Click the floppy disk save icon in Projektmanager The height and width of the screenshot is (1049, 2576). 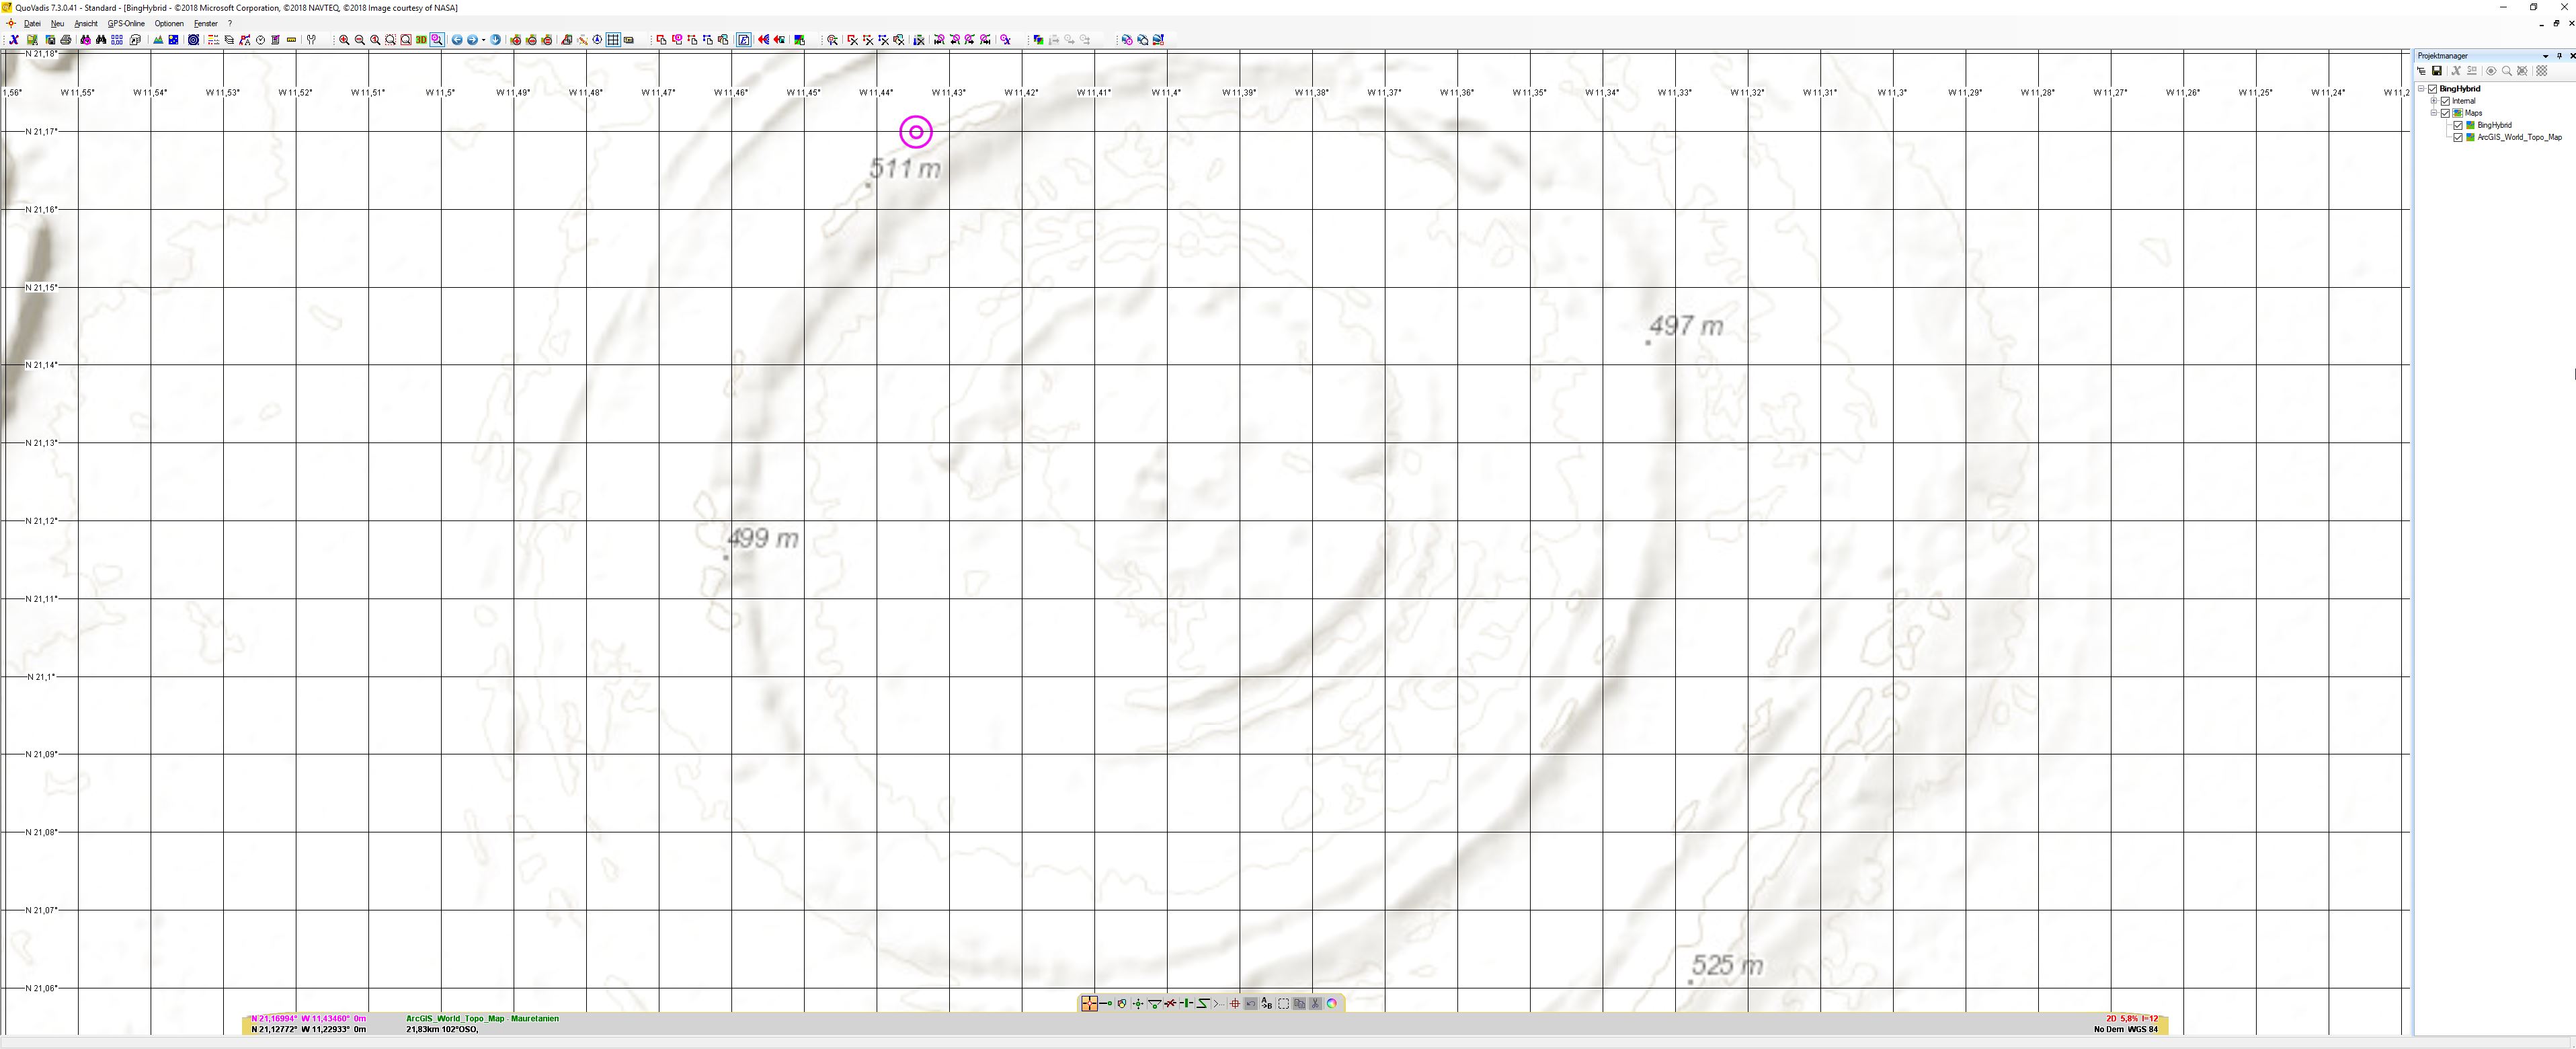pyautogui.click(x=2437, y=71)
